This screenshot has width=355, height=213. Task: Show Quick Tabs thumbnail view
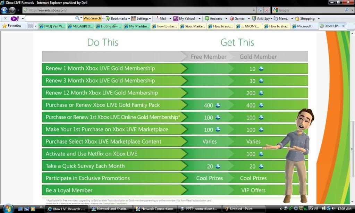pyautogui.click(x=30, y=26)
